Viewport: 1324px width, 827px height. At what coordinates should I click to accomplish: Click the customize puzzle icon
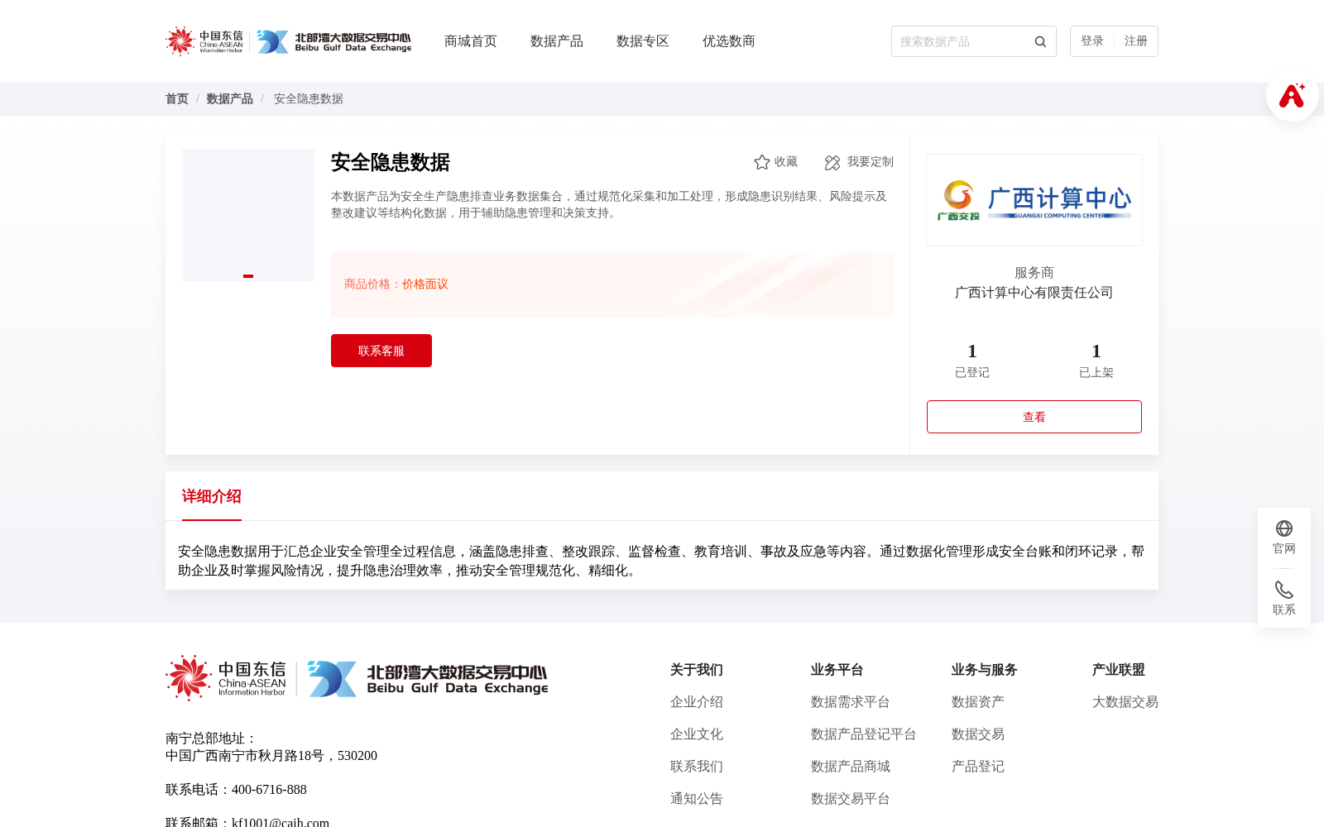point(832,163)
